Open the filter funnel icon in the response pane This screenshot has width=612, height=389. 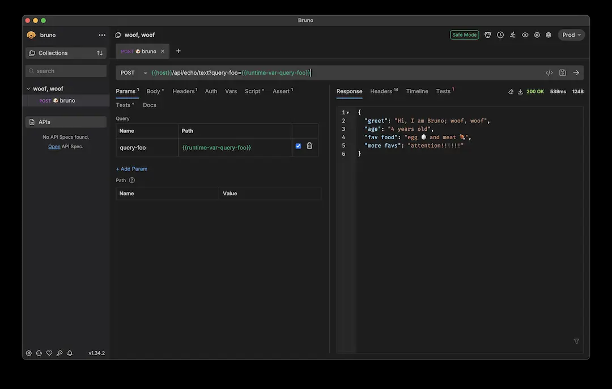[576, 341]
